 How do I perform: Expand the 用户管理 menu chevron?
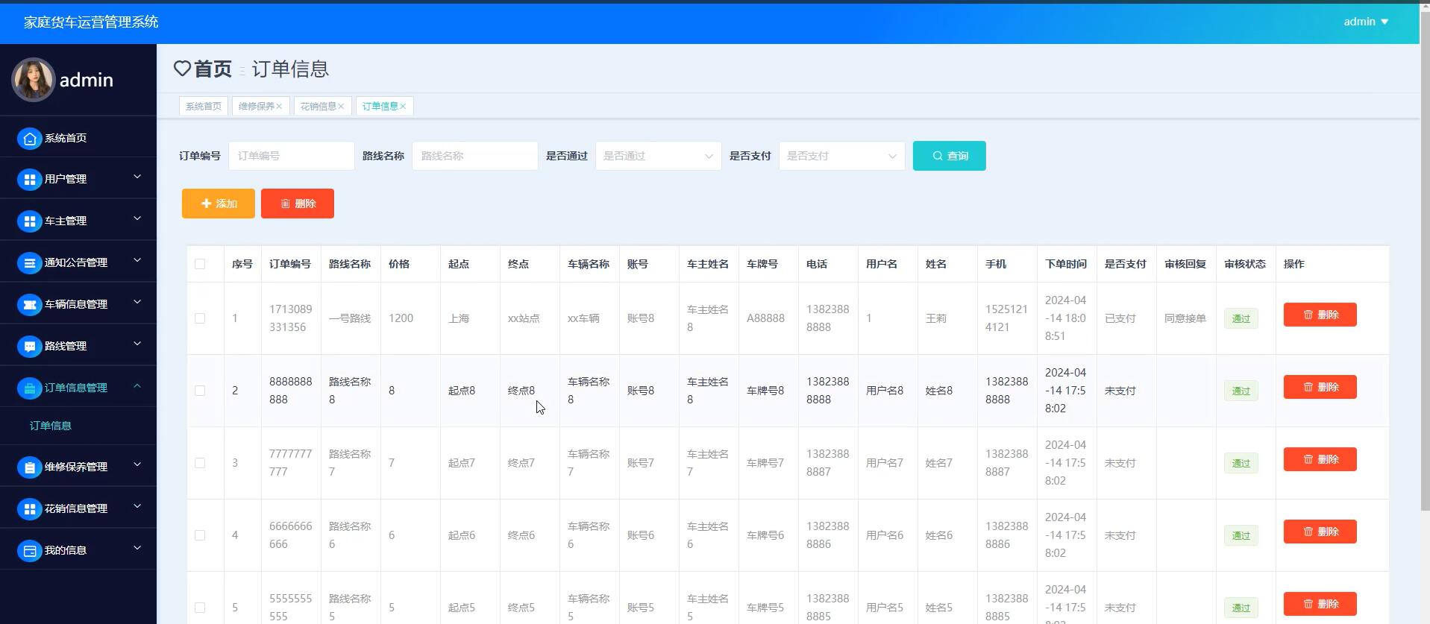pyautogui.click(x=137, y=177)
